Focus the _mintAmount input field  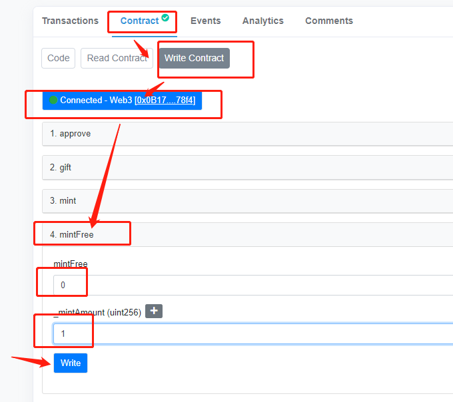[x=253, y=333]
